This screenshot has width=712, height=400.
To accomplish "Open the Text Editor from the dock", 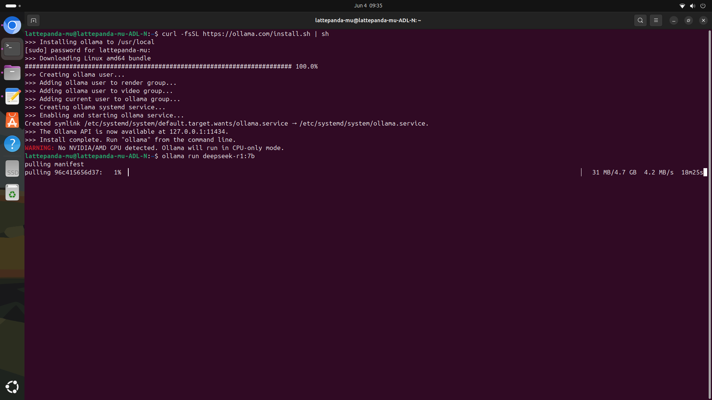I will tap(12, 96).
